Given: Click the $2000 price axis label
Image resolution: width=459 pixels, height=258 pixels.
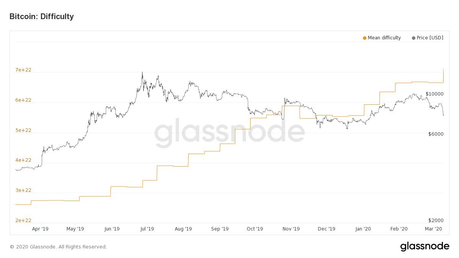Looking at the screenshot, I should [436, 221].
